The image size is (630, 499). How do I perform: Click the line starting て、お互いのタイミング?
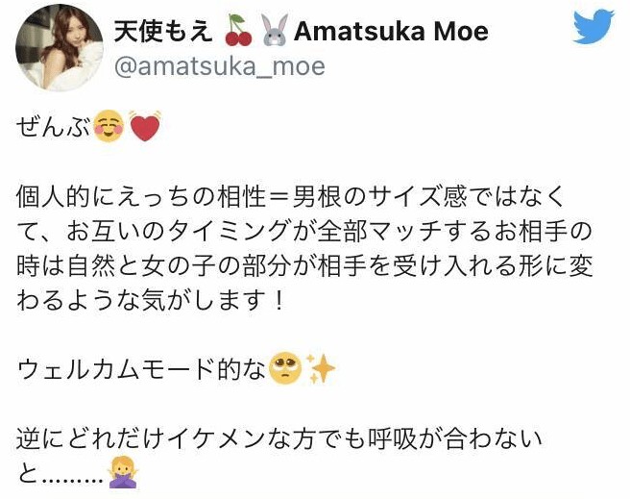point(304,232)
